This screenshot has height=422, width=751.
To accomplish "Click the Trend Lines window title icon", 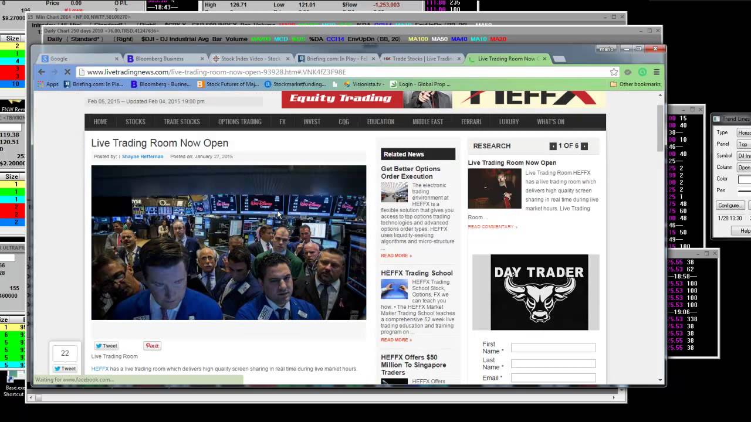I will 716,119.
